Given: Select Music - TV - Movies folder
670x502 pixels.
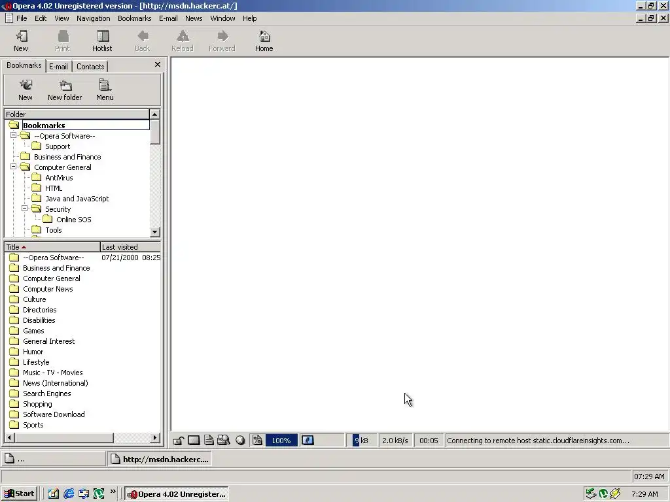Looking at the screenshot, I should pos(53,373).
